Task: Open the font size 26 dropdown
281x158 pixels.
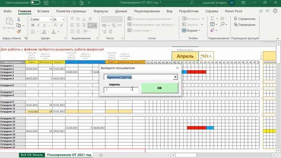Action: pyautogui.click(x=63, y=19)
